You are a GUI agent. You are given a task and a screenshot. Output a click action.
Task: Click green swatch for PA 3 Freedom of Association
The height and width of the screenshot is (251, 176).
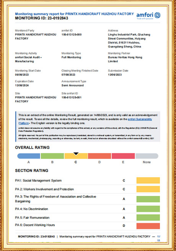[x=148, y=199]
